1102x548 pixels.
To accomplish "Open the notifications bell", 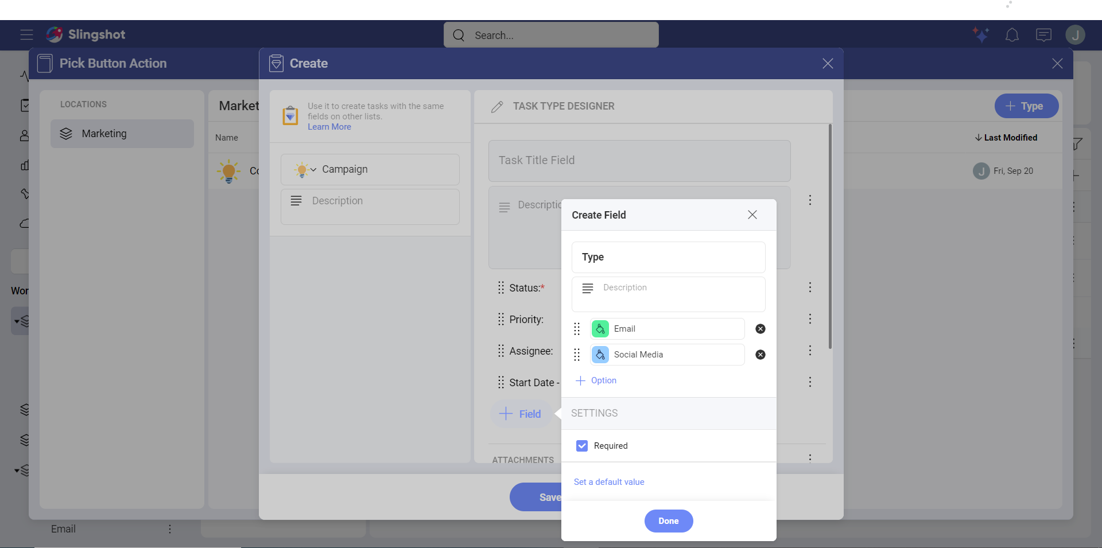I will point(1012,35).
